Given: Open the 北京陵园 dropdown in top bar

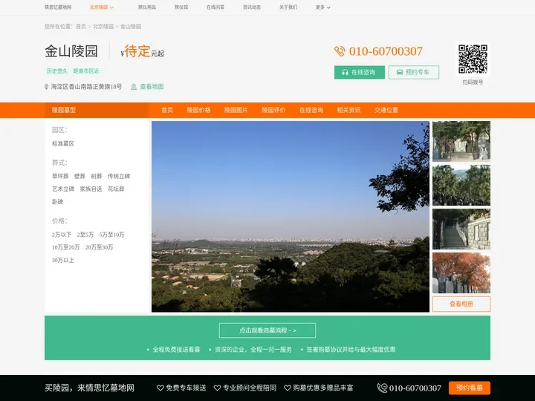Looking at the screenshot, I should 102,7.
